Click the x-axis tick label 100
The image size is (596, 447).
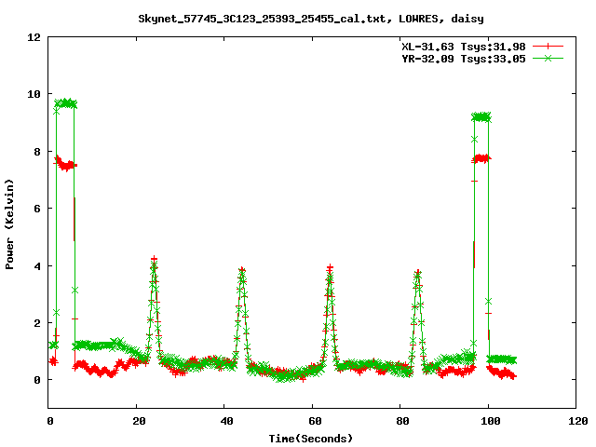(491, 421)
